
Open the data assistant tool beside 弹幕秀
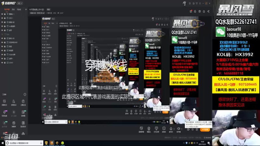click(23, 124)
